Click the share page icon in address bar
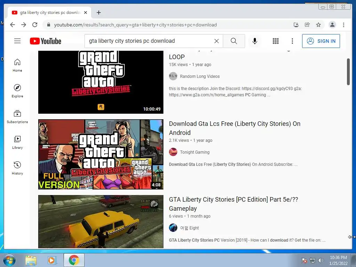The width and height of the screenshot is (356, 267). click(x=307, y=25)
